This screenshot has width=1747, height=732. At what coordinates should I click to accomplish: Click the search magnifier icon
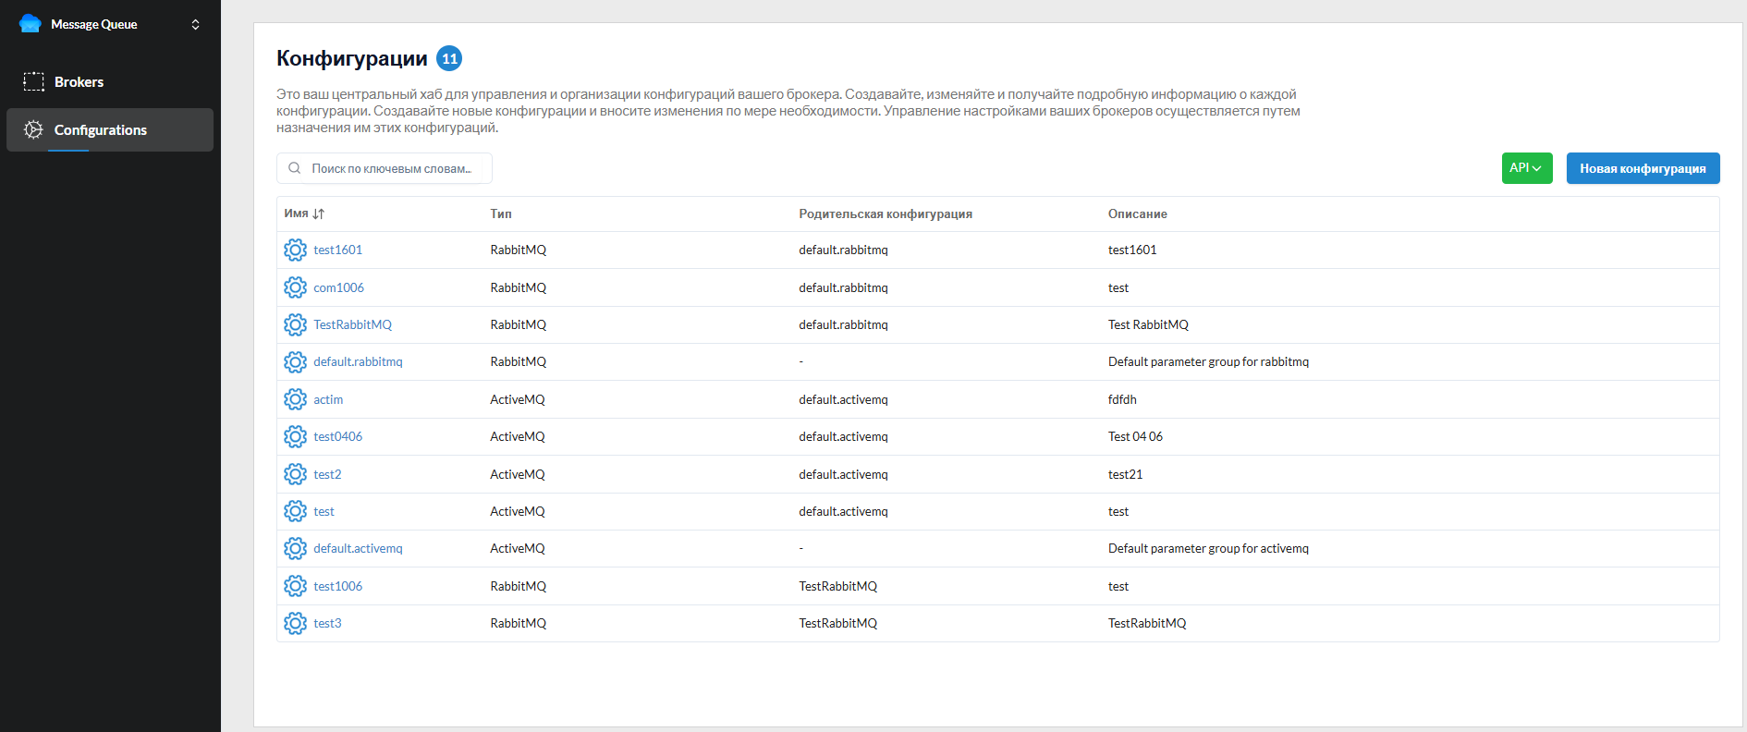coord(295,168)
